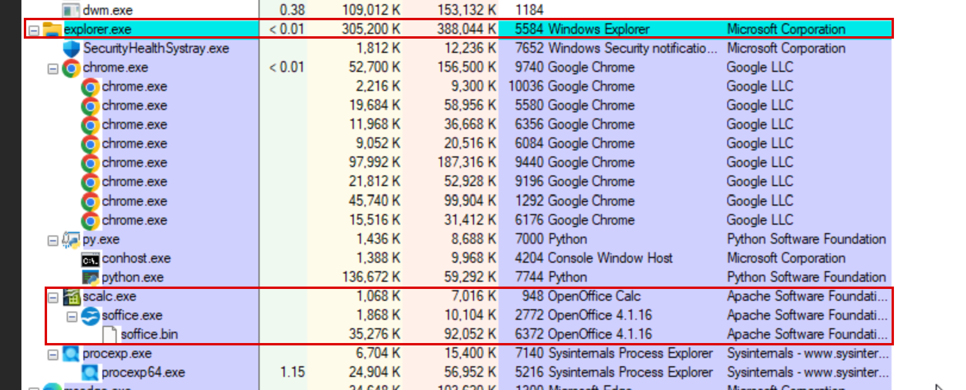
Task: Click '948 OpenOffice Calc' description
Action: (581, 296)
